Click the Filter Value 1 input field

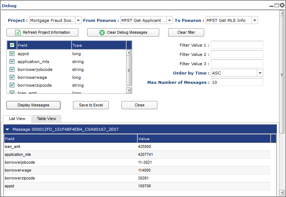click(237, 45)
